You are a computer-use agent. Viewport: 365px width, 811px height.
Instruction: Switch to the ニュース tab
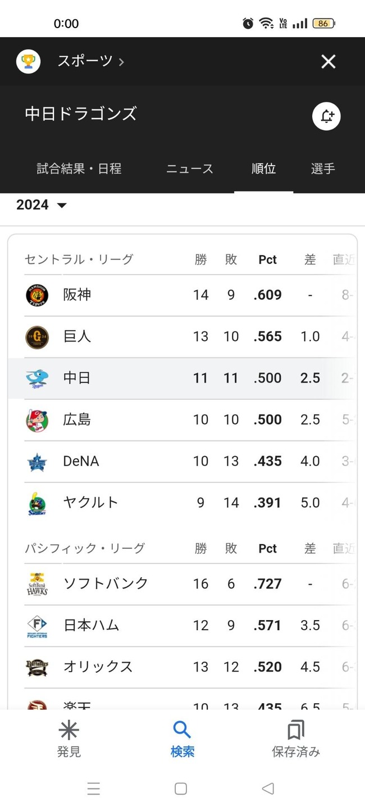click(x=190, y=168)
